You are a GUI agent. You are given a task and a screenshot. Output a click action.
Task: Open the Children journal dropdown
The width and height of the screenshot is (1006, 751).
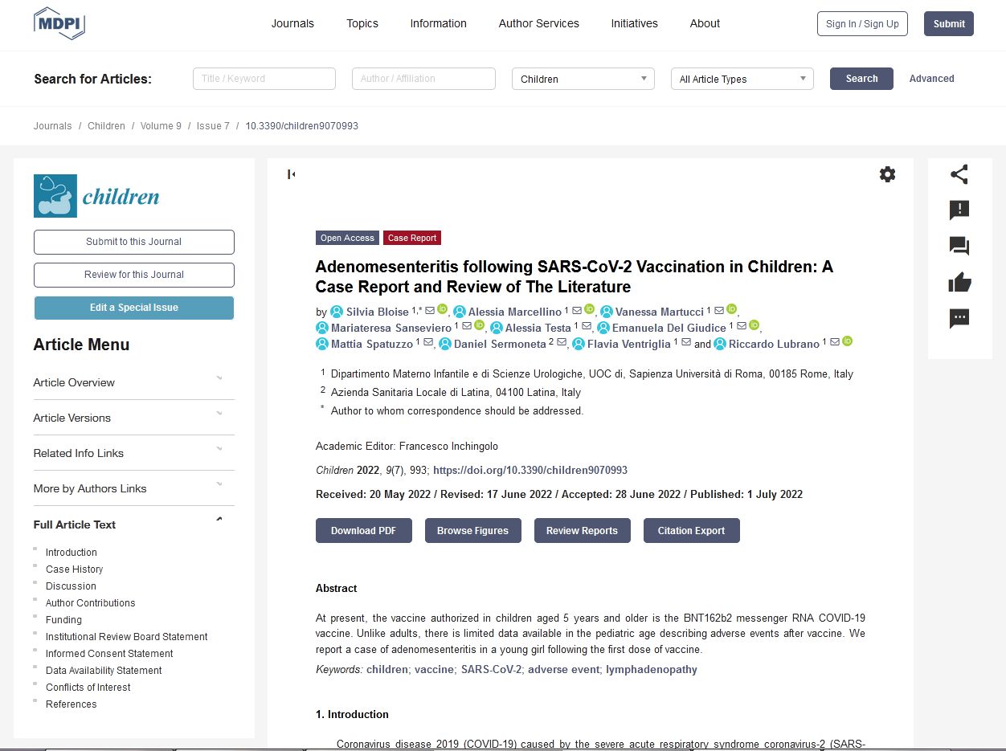point(583,79)
